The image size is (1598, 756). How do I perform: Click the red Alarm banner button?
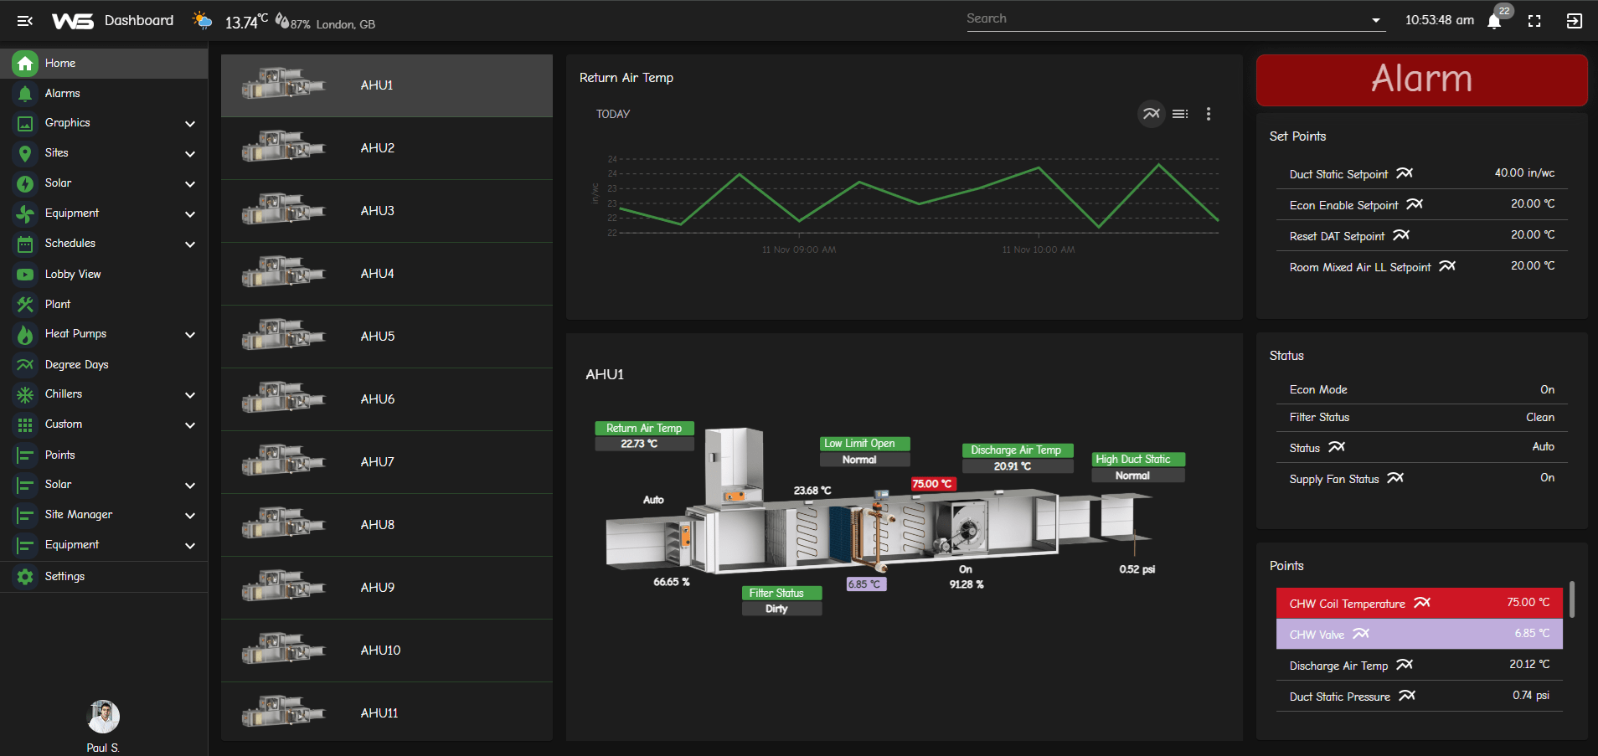[1421, 80]
